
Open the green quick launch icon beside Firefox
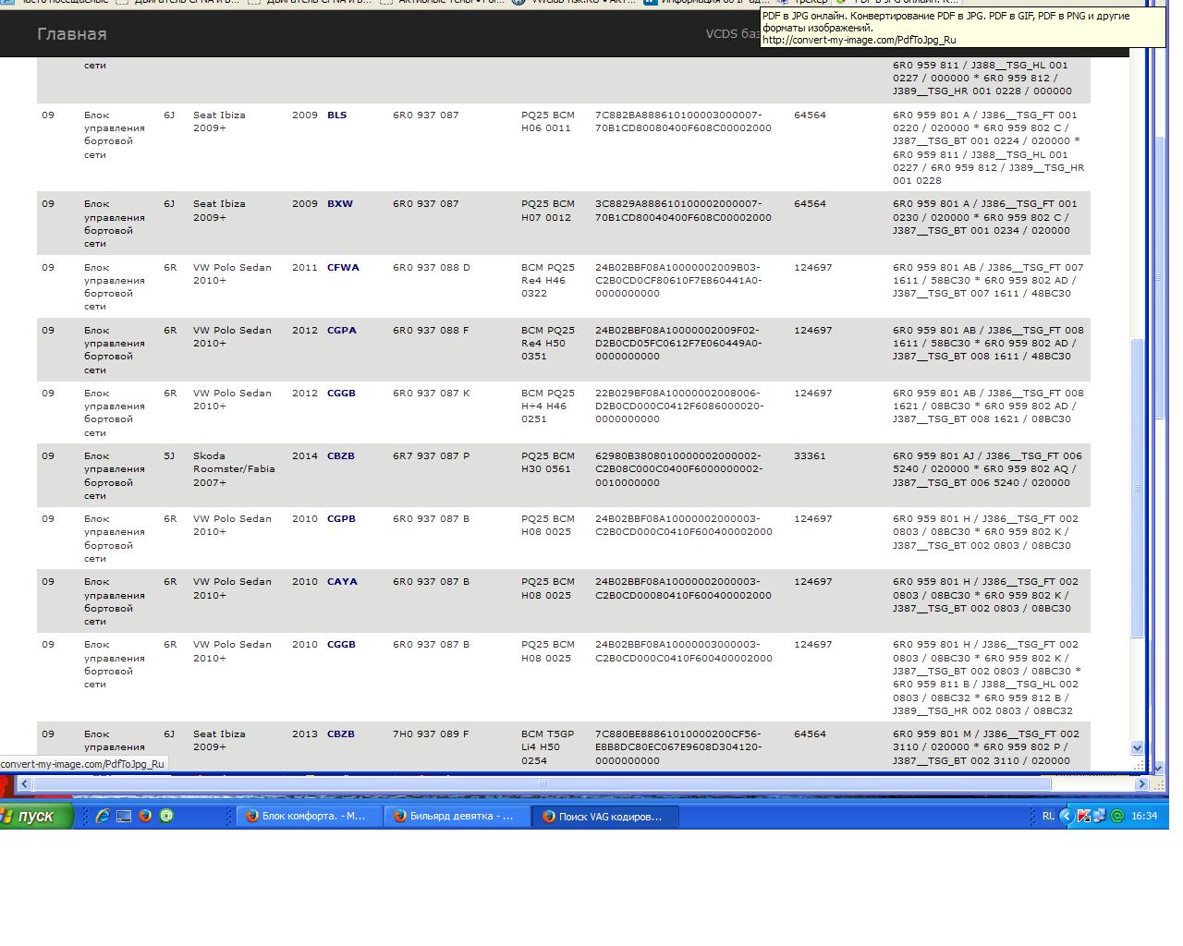tap(166, 816)
